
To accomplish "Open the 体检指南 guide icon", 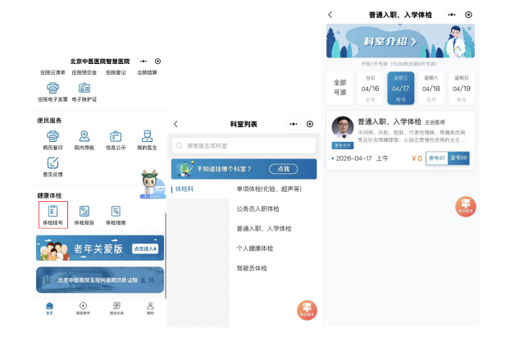I will [116, 211].
